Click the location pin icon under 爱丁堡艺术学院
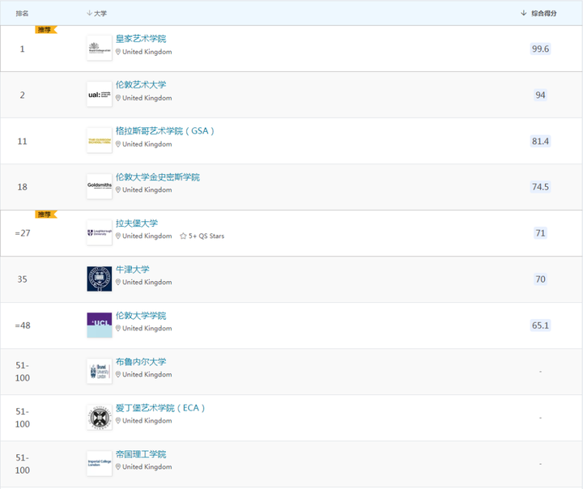The height and width of the screenshot is (489, 583). point(118,420)
